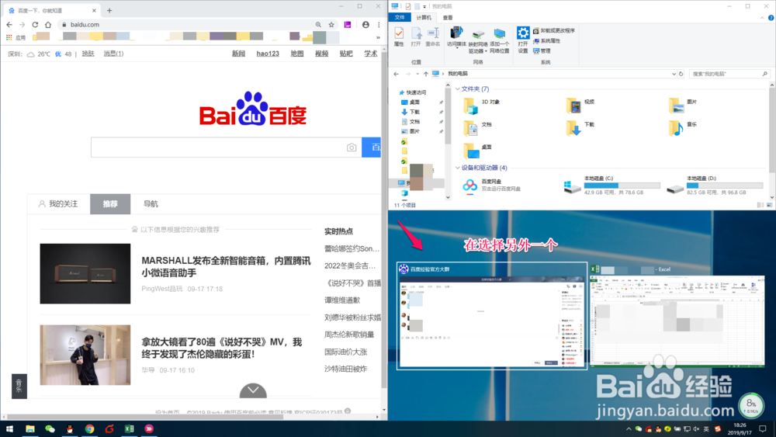Select the 文档 folder in main pane
776x437 pixels.
point(477,128)
